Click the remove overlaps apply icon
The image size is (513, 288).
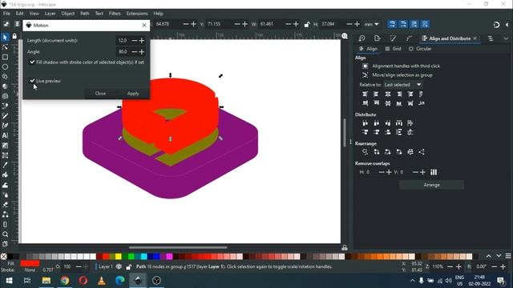point(434,172)
